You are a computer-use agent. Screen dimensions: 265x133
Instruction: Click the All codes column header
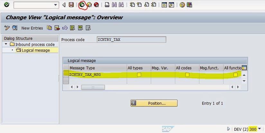(x=187, y=68)
